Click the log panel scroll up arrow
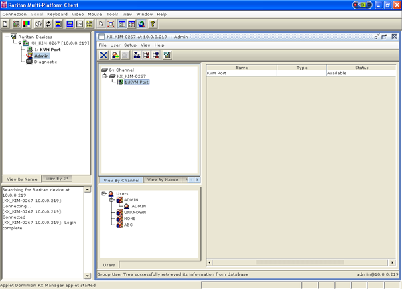Image resolution: width=402 pixels, height=289 pixels. 87,189
